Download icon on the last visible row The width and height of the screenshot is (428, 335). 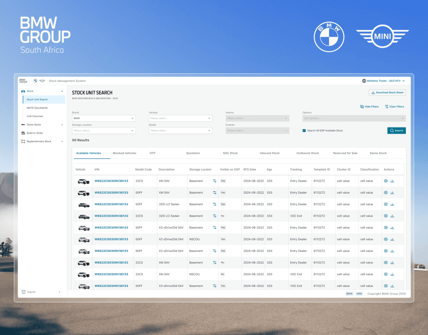coord(392,286)
